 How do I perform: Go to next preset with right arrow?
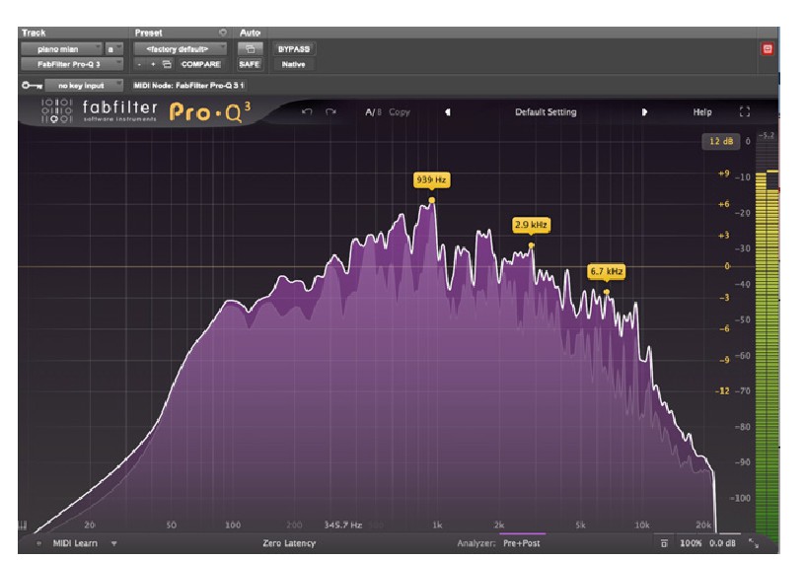tap(644, 112)
